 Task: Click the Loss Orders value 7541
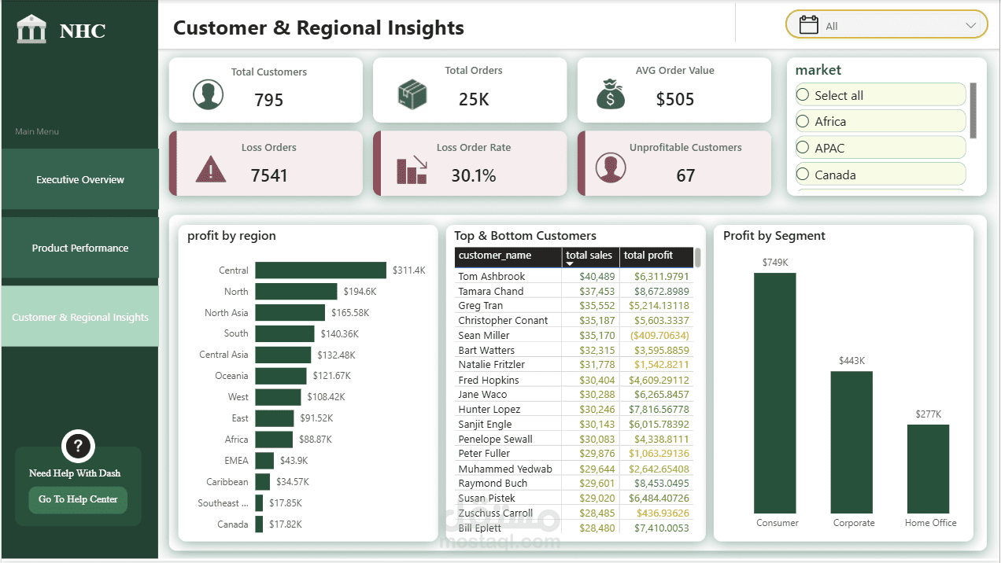pos(269,175)
